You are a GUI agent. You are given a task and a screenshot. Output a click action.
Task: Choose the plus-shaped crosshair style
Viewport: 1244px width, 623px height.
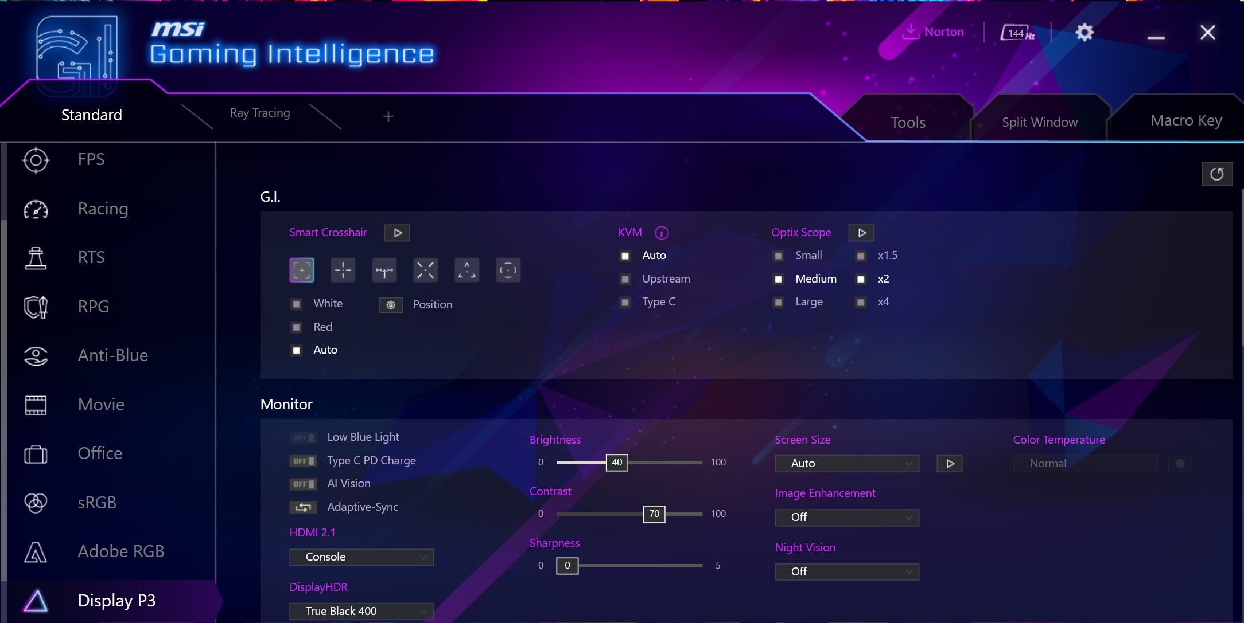pos(343,270)
